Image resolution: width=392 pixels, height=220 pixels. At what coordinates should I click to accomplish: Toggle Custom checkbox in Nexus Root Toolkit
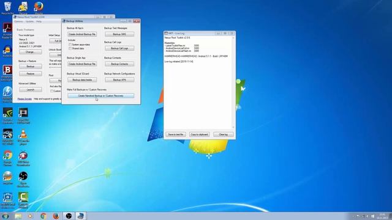(x=51, y=91)
